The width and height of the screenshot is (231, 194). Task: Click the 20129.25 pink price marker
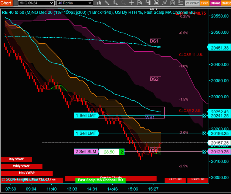click(219, 152)
